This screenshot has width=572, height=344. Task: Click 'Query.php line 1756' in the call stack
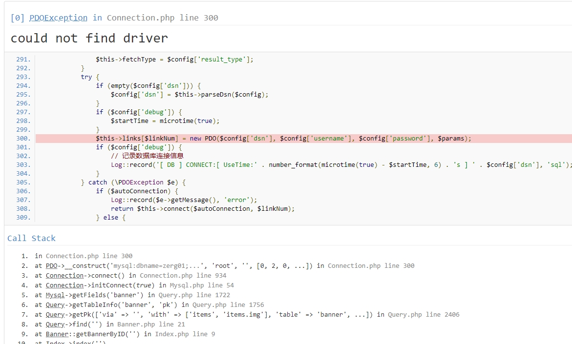coord(228,305)
